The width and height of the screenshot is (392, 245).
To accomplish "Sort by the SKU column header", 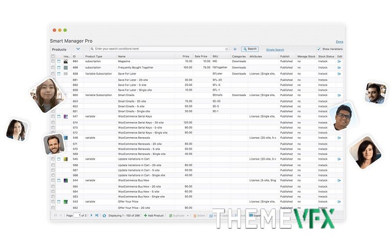I will click(x=215, y=56).
